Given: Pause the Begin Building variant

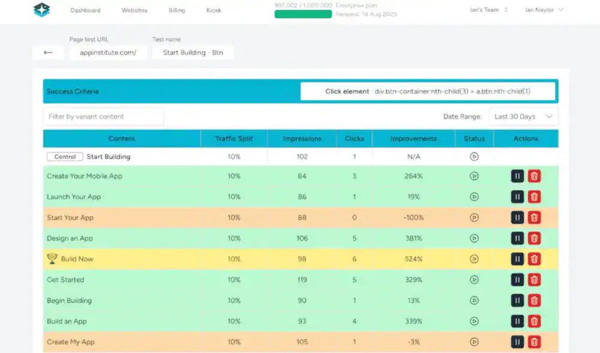Looking at the screenshot, I should pyautogui.click(x=517, y=301).
